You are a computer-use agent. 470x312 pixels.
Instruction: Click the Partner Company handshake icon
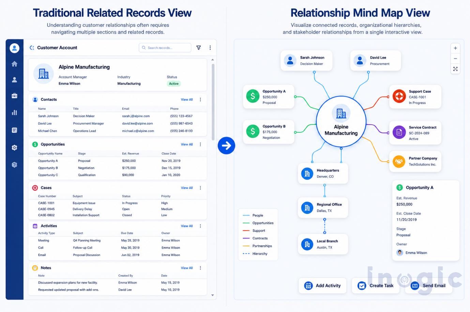tap(399, 161)
